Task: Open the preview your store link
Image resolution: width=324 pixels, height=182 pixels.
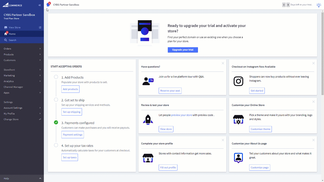Action: pos(181,115)
